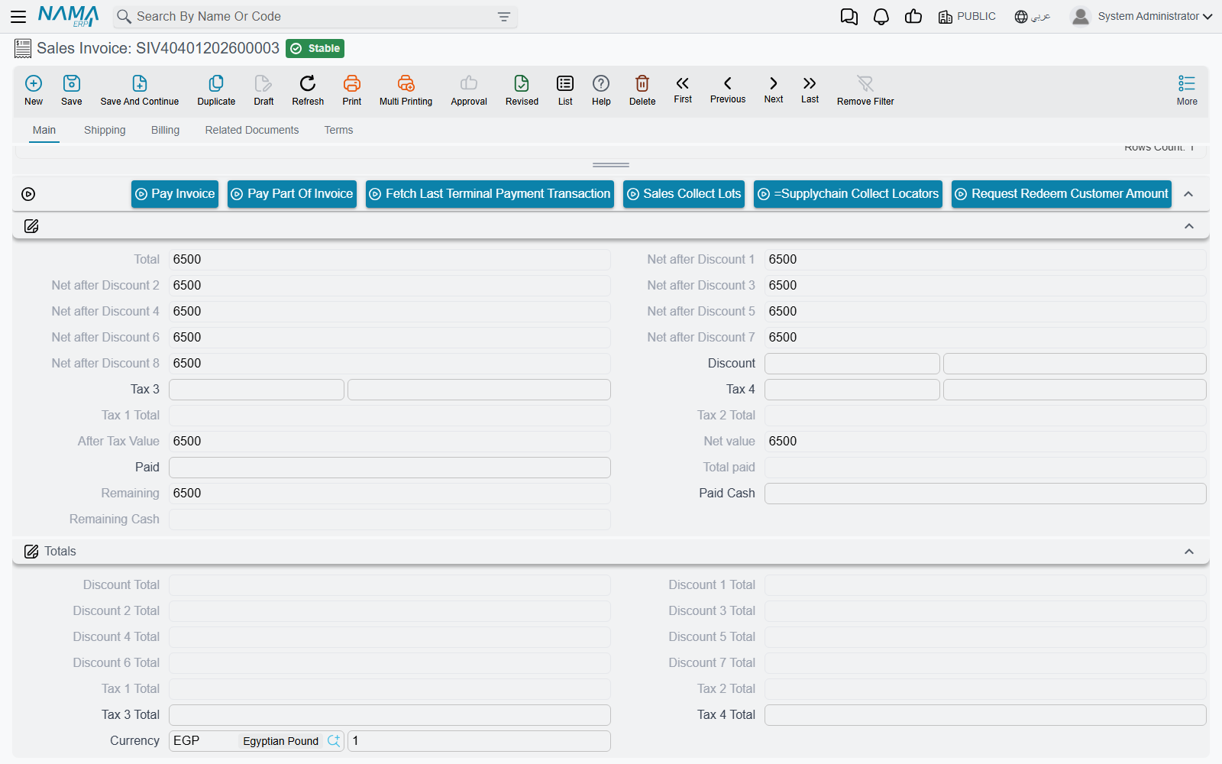Switch language to Arabic
Viewport: 1222px width, 764px height.
(x=1033, y=17)
